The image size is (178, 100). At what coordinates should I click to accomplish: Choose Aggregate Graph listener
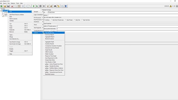54,42
